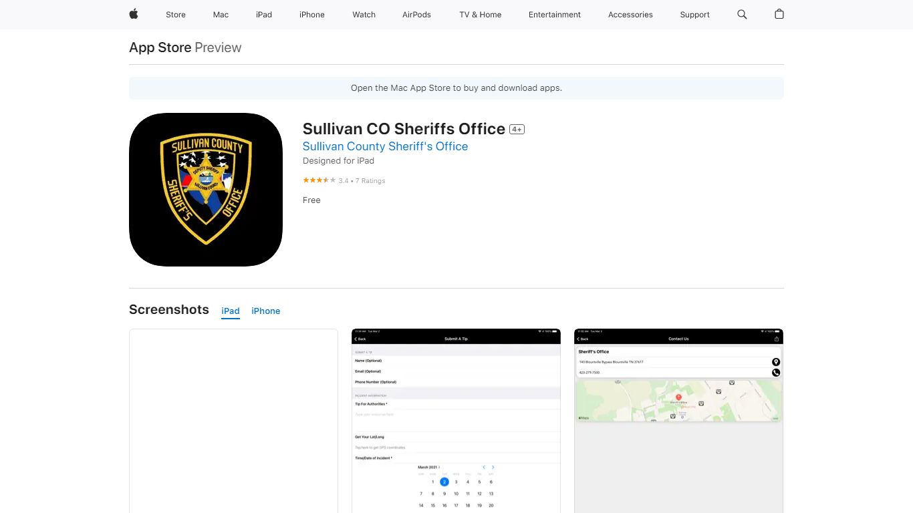Open the Accessories menu
The image size is (913, 513).
[630, 15]
